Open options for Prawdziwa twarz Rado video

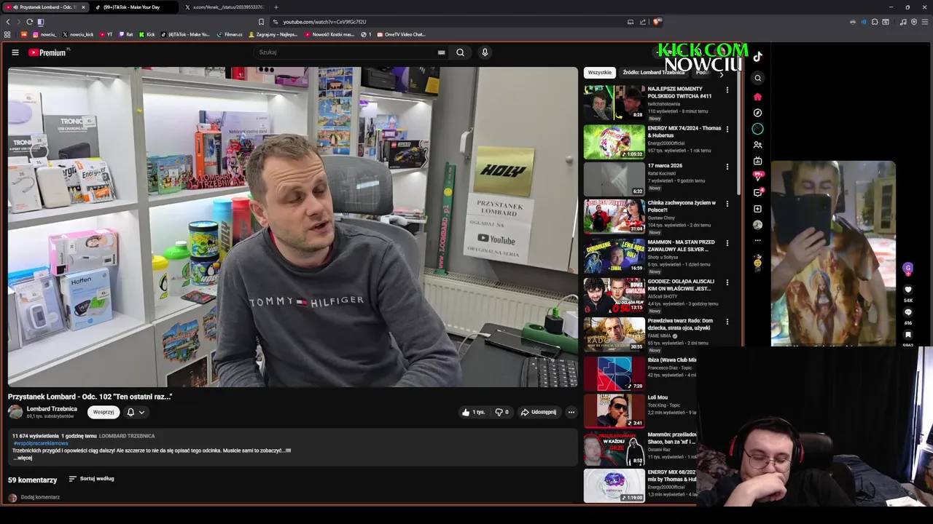(x=727, y=322)
